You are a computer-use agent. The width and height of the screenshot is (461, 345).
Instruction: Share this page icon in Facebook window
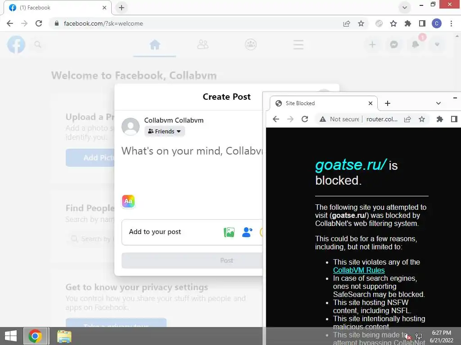point(347,23)
